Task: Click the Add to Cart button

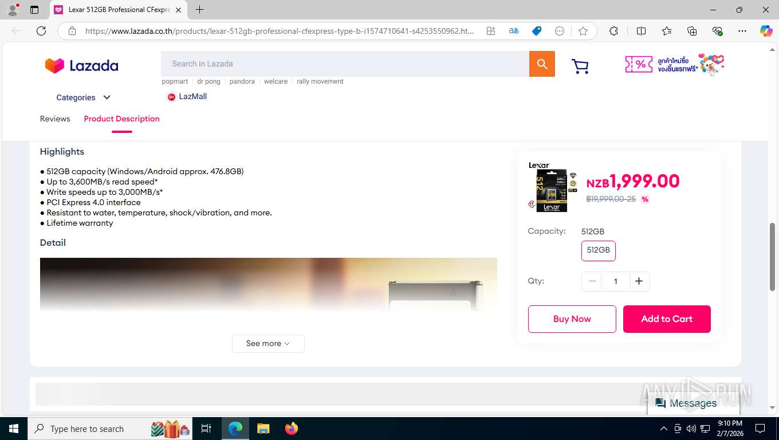Action: [667, 319]
